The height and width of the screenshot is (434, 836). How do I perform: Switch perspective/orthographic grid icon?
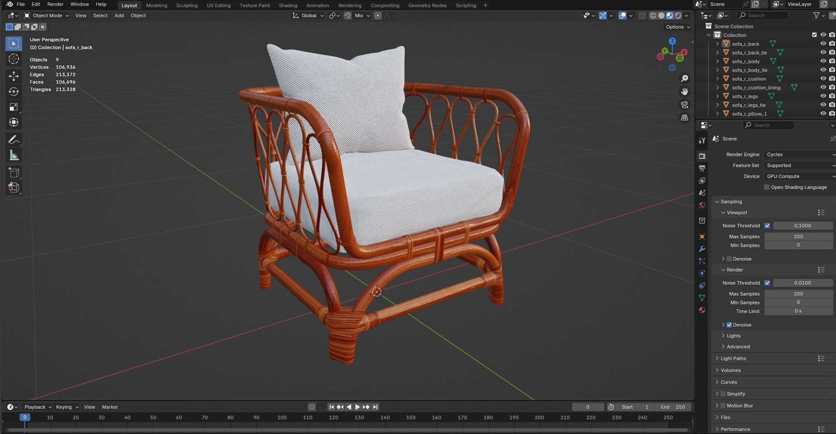(x=684, y=118)
